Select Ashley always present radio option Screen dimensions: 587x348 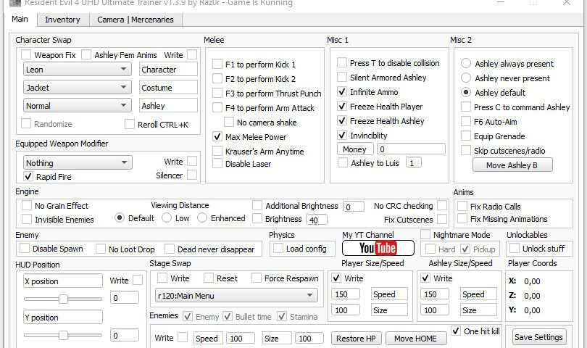pos(466,63)
